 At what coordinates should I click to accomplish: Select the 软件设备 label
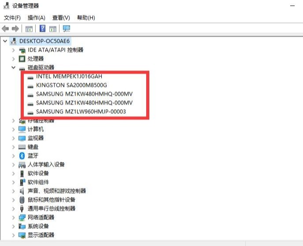pyautogui.click(x=38, y=173)
